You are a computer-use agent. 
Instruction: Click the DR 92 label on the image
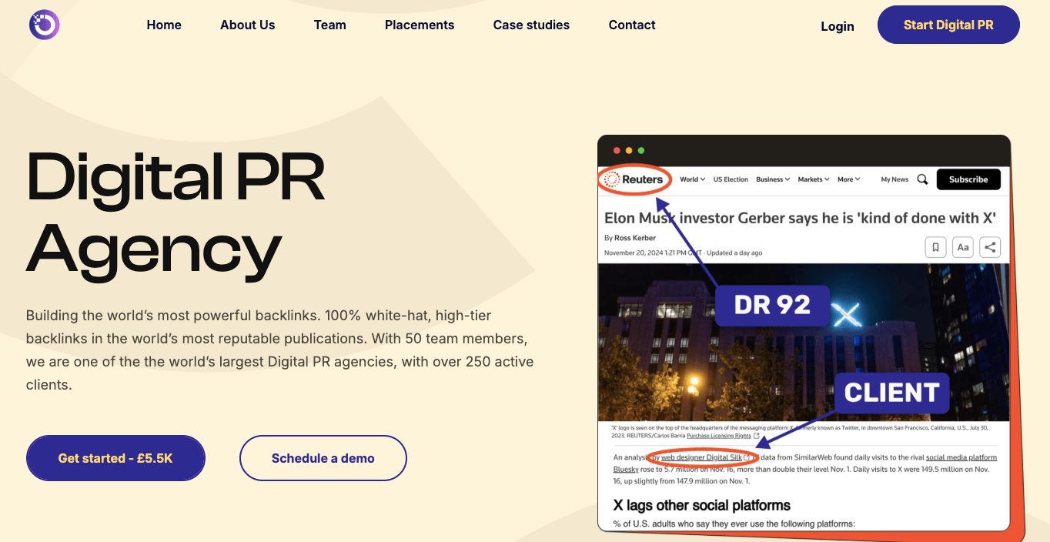[x=772, y=306]
